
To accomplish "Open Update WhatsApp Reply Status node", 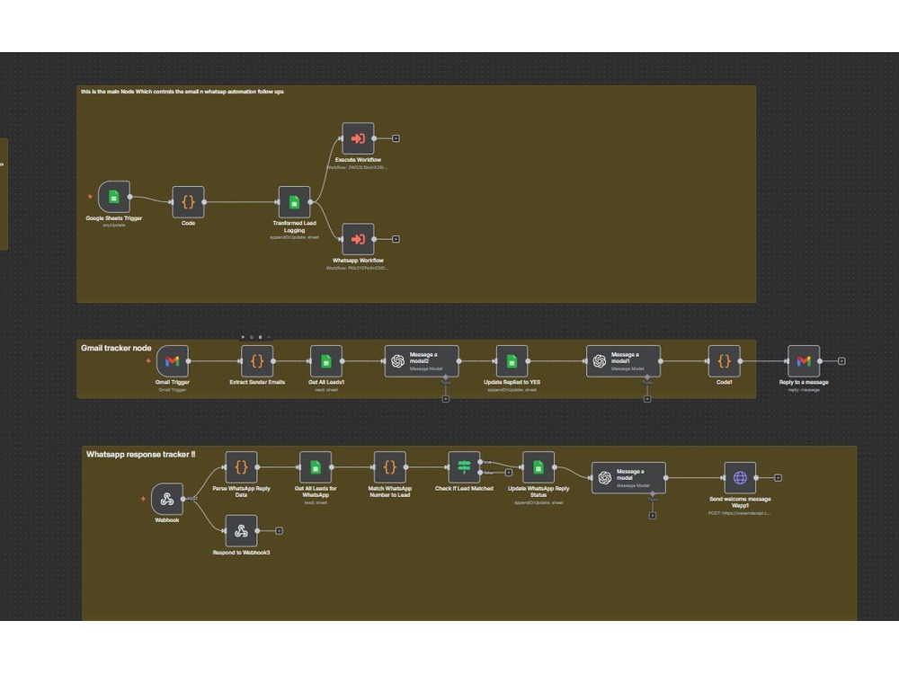I will tap(539, 467).
